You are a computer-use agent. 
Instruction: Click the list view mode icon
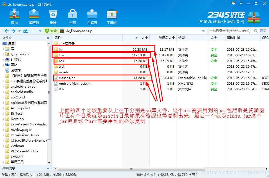click(34, 31)
